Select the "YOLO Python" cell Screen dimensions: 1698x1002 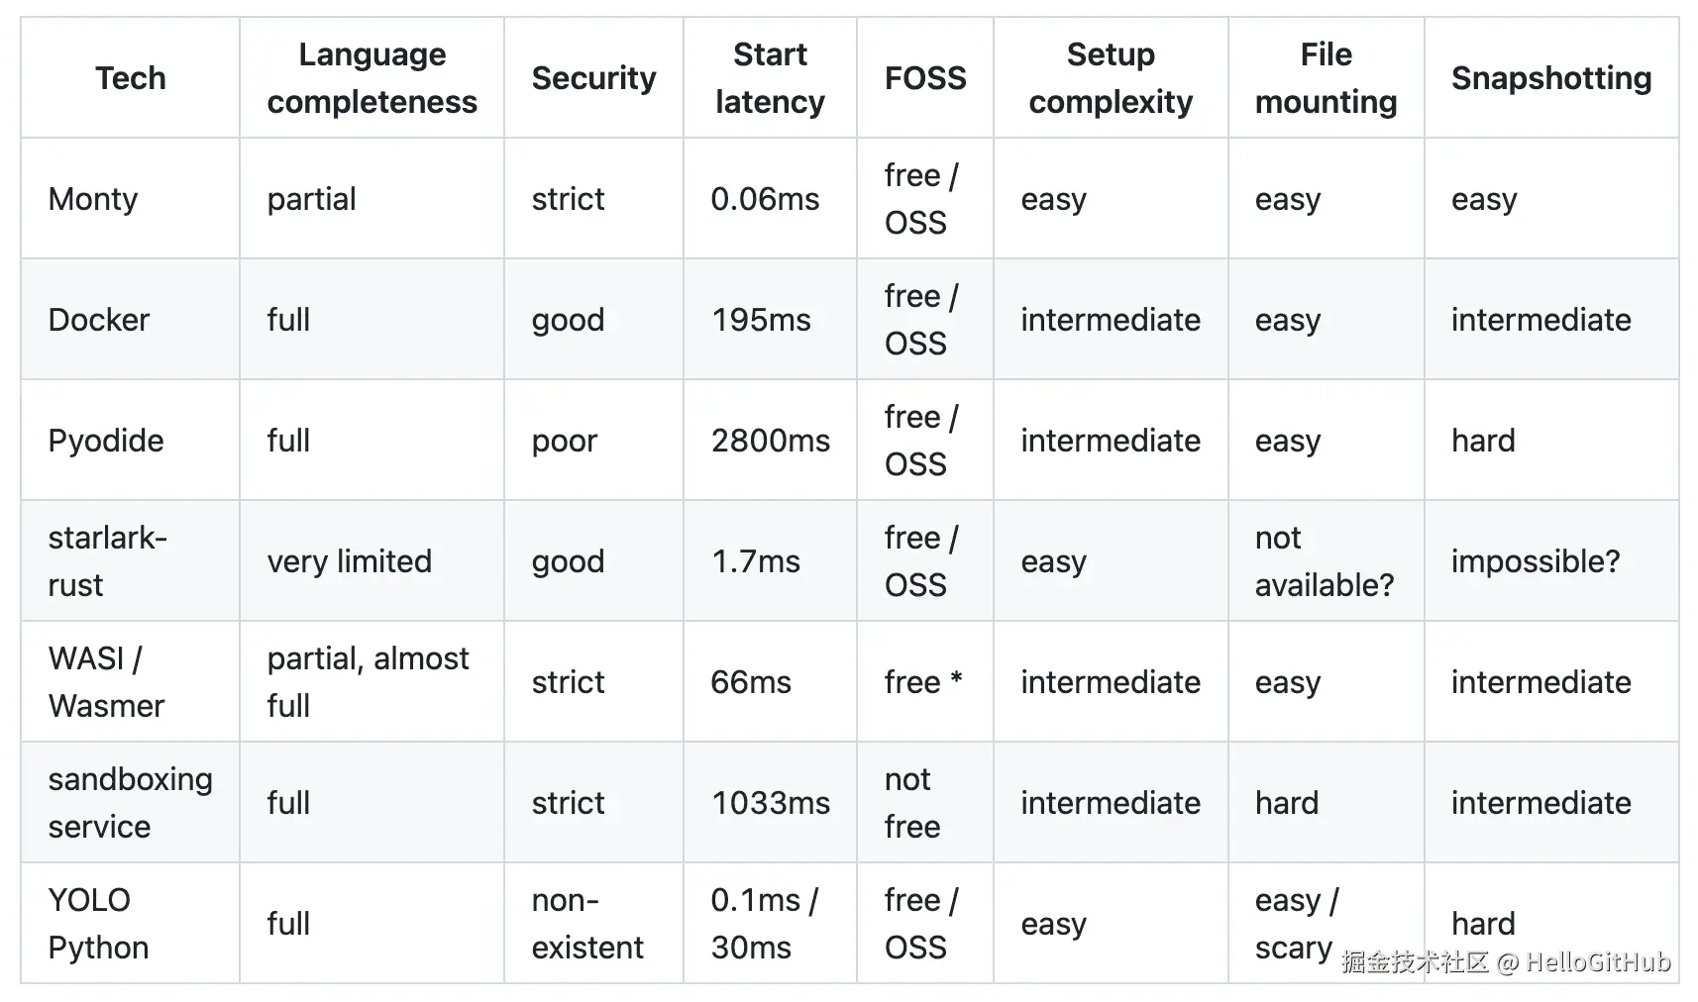(x=98, y=924)
